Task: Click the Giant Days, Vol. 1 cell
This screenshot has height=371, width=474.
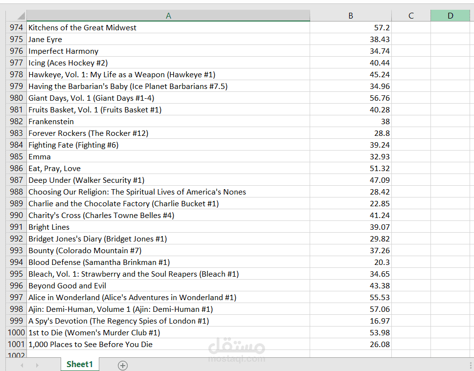Action: click(x=168, y=98)
